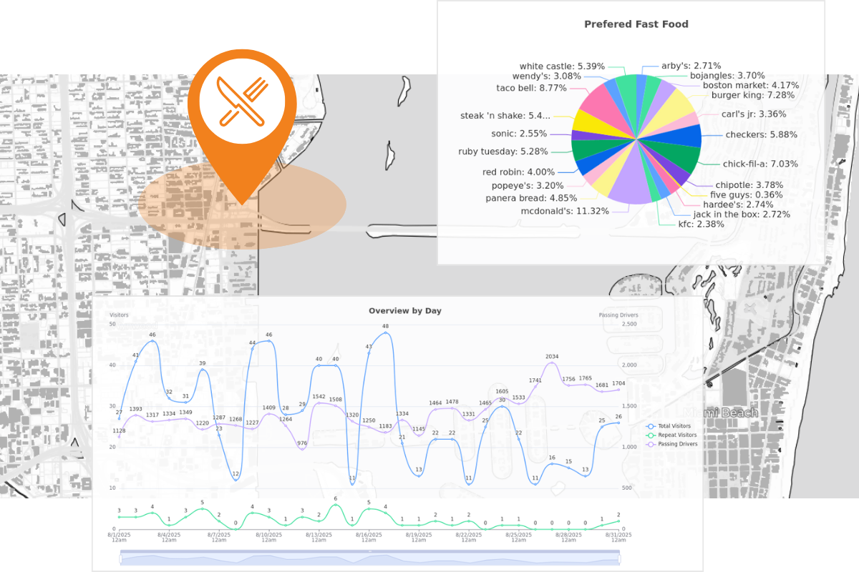Click the truncated steak 'n shake label
859x572 pixels.
click(505, 115)
